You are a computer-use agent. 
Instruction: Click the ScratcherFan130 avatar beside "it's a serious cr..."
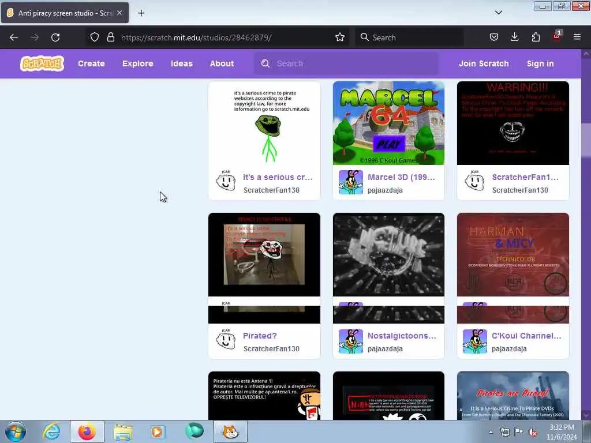pyautogui.click(x=226, y=181)
